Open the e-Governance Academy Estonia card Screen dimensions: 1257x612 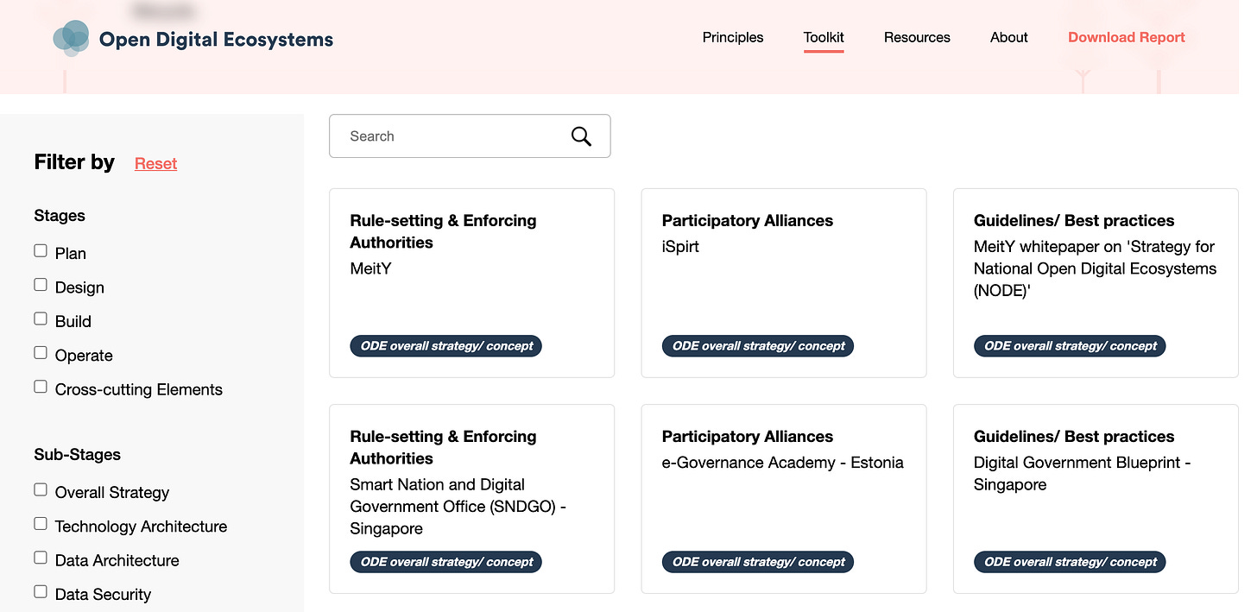coord(784,499)
